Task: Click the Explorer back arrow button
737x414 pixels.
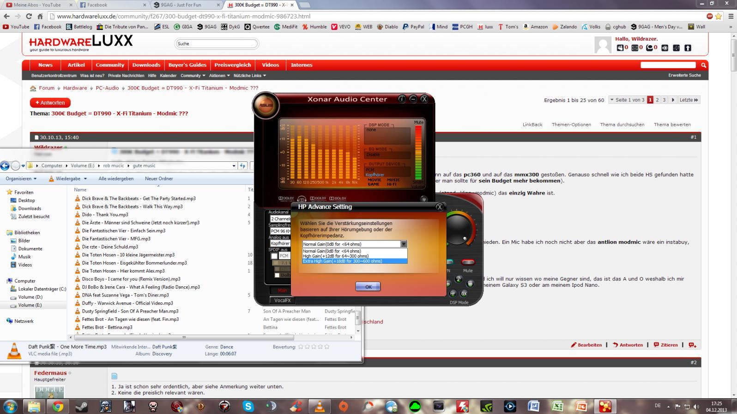Action: [x=5, y=166]
